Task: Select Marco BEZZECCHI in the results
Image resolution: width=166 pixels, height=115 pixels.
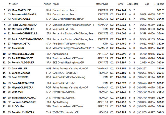Action: pyautogui.click(x=23, y=54)
